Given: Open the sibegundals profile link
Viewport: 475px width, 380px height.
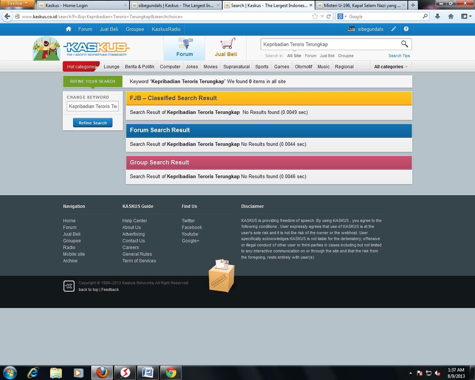Looking at the screenshot, I should [x=370, y=29].
